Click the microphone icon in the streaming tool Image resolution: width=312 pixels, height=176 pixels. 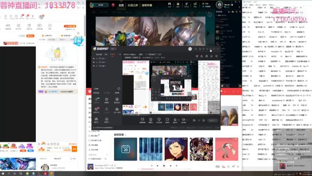click(175, 120)
